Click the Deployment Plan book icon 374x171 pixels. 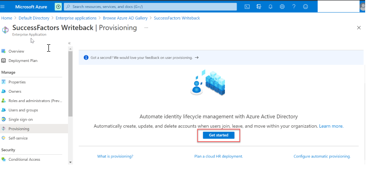[x=3, y=61]
